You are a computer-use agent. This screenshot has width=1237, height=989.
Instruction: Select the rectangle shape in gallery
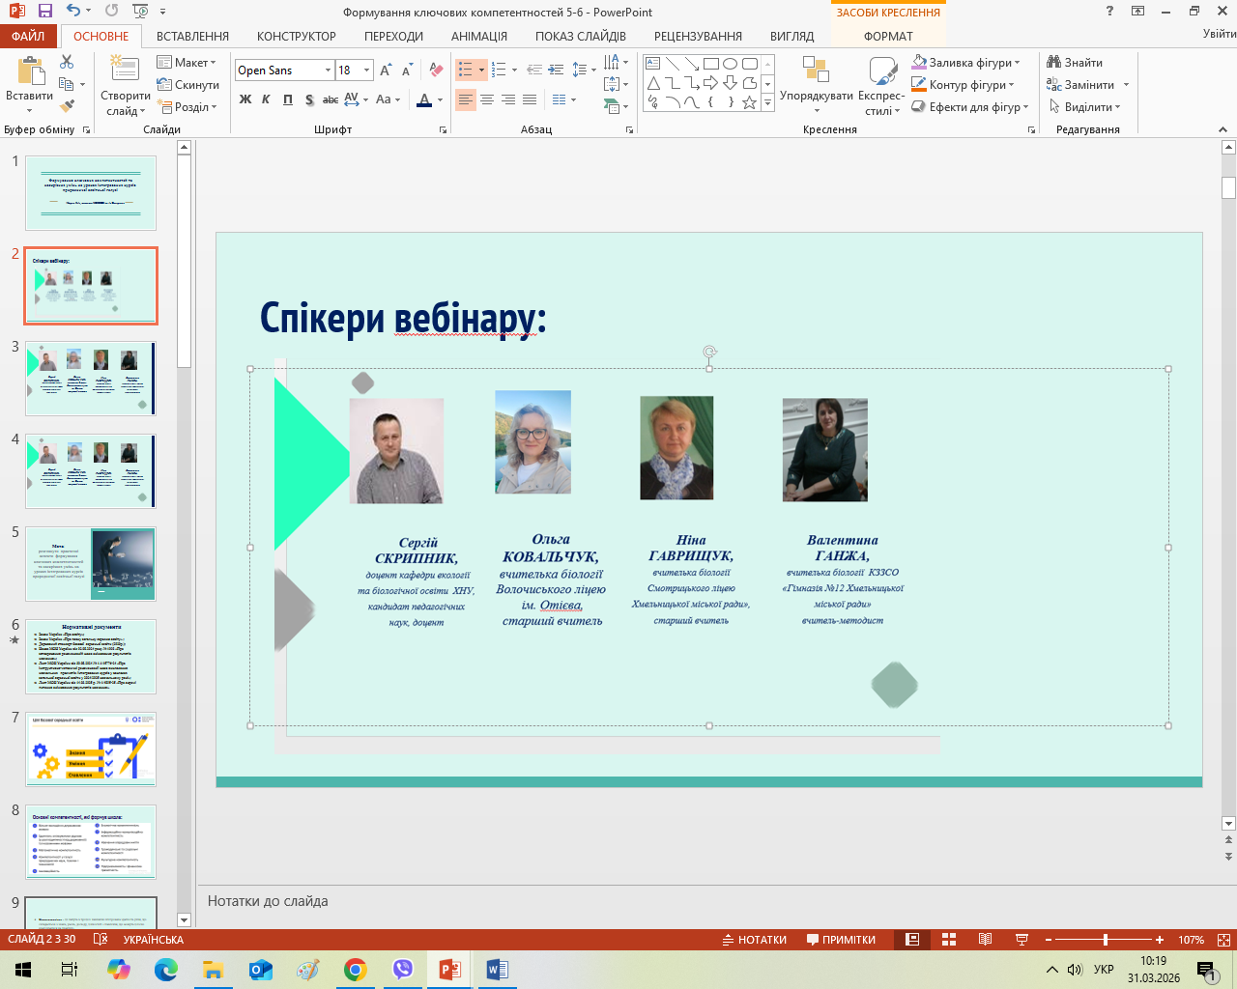coord(711,64)
